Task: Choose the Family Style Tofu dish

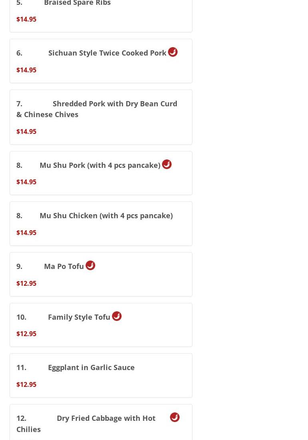Action: [x=101, y=325]
